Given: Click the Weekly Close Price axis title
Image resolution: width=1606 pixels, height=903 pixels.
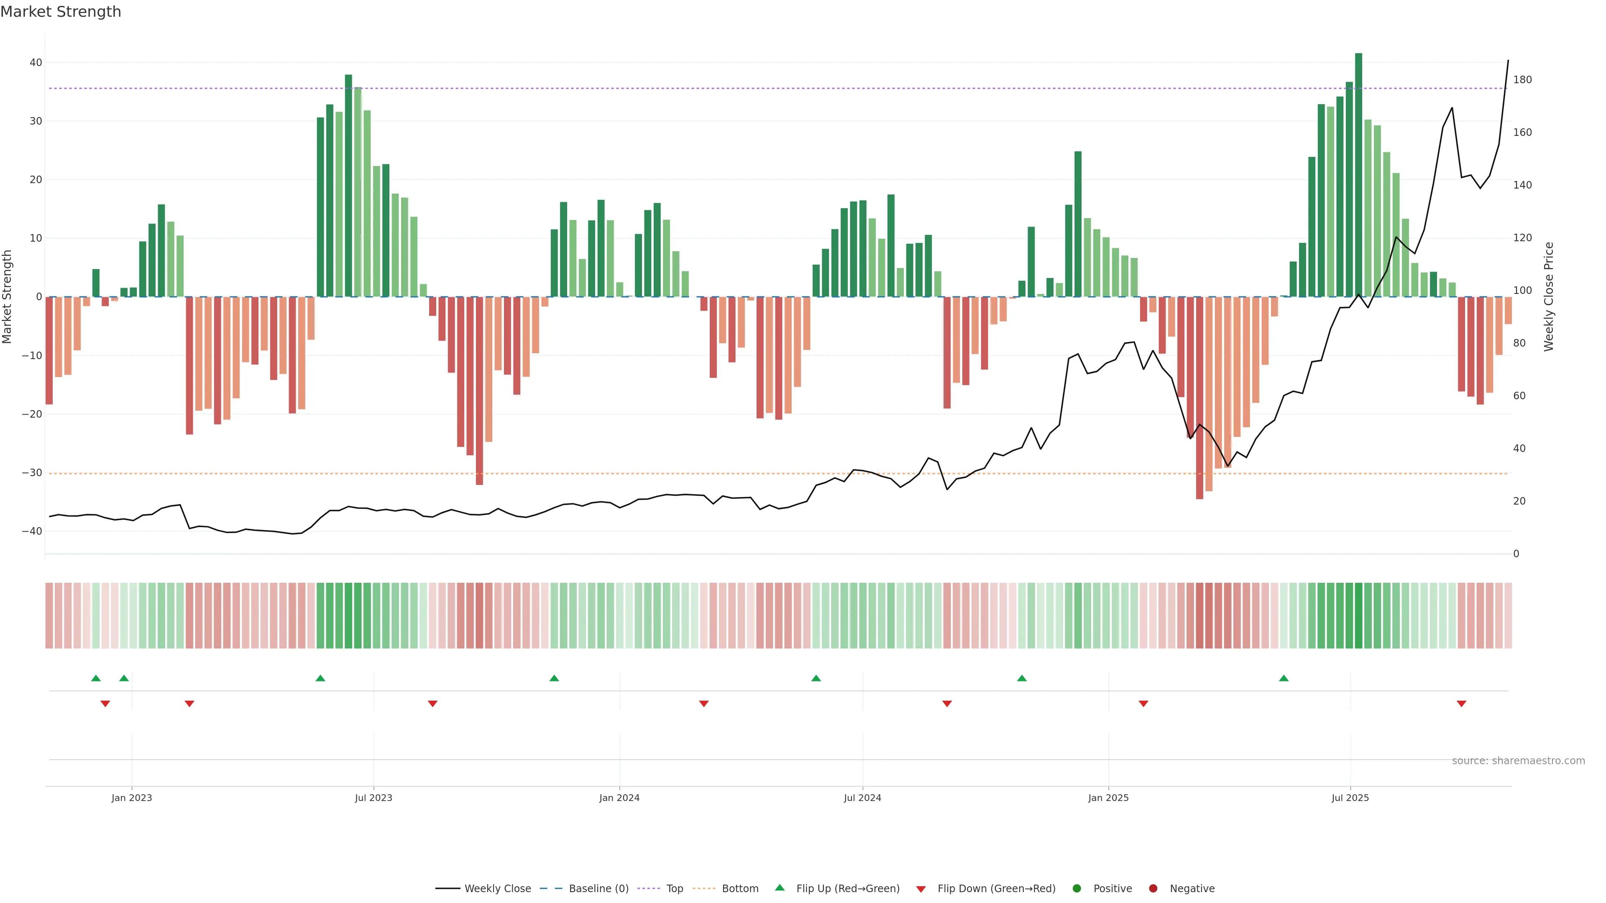Looking at the screenshot, I should click(1549, 297).
